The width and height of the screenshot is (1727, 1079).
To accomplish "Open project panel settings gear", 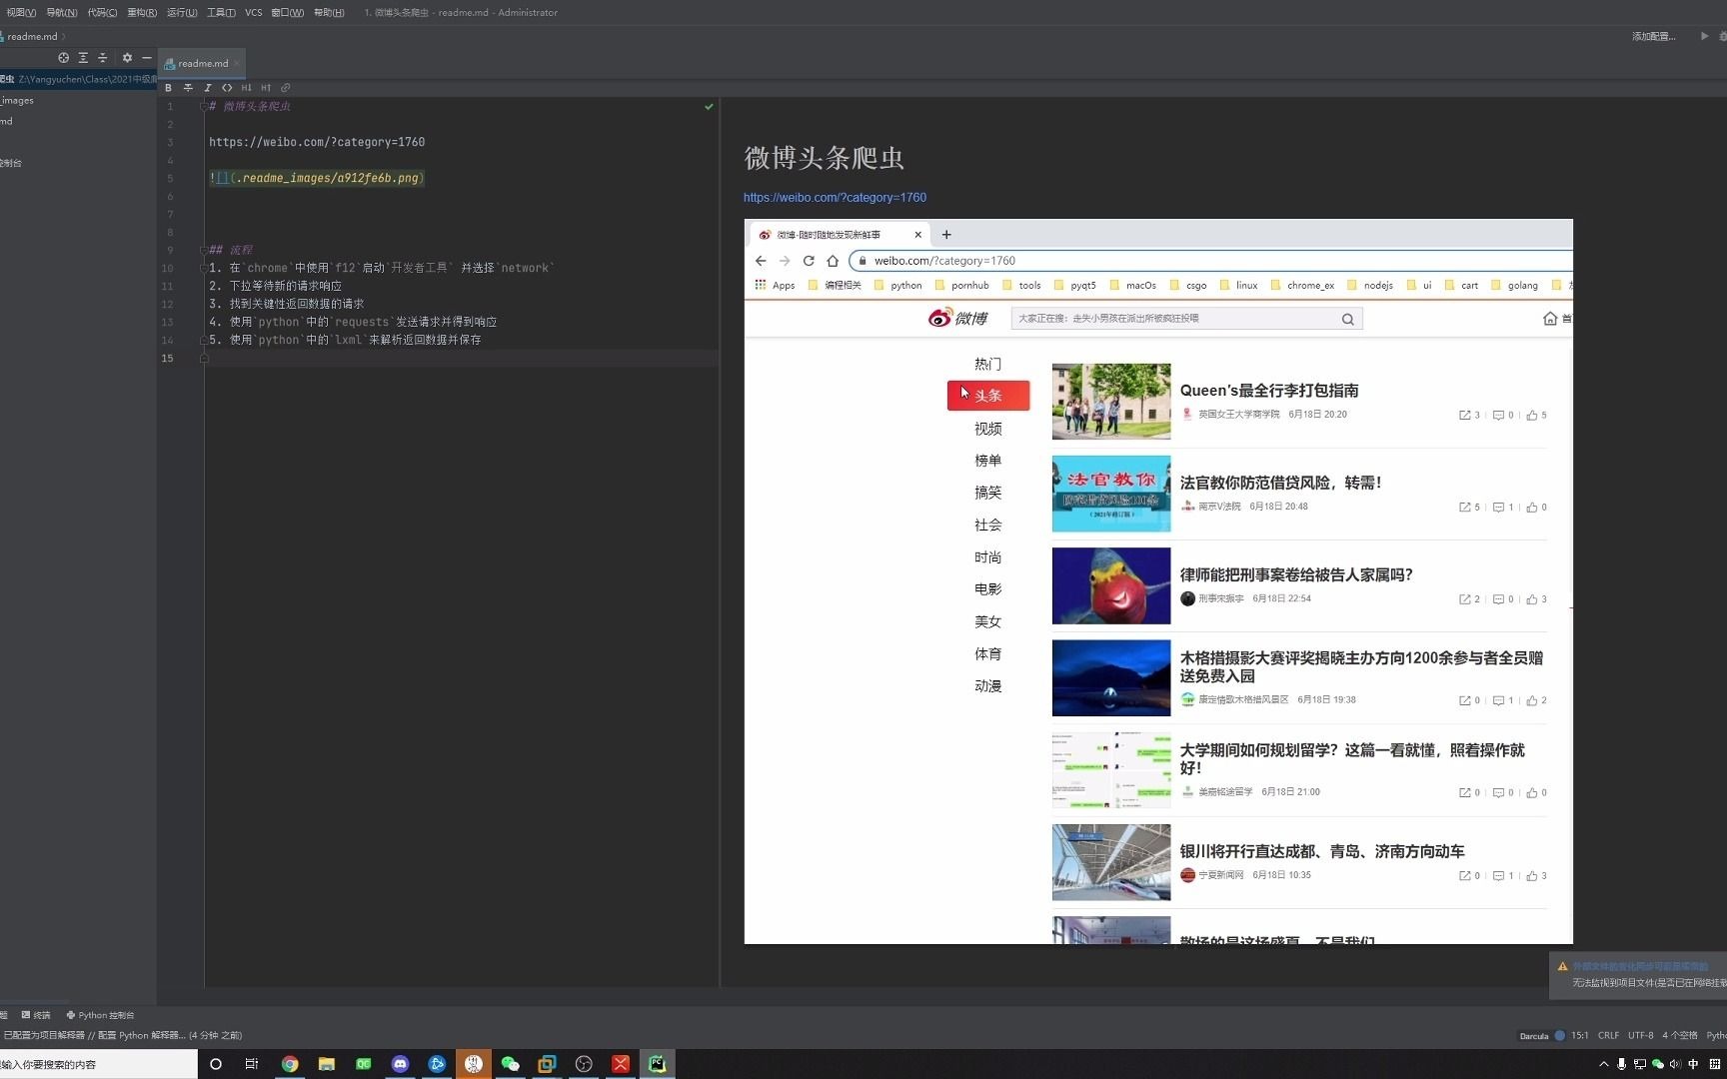I will 127,58.
